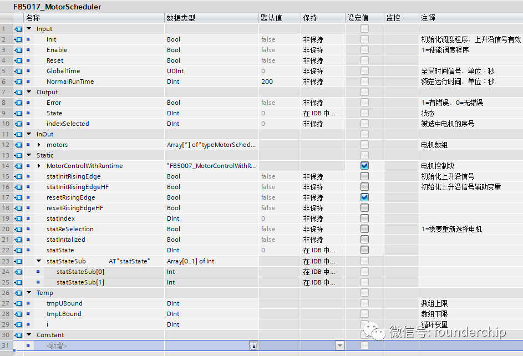
Task: Collapse the statStateSub array
Action: pyautogui.click(x=38, y=261)
